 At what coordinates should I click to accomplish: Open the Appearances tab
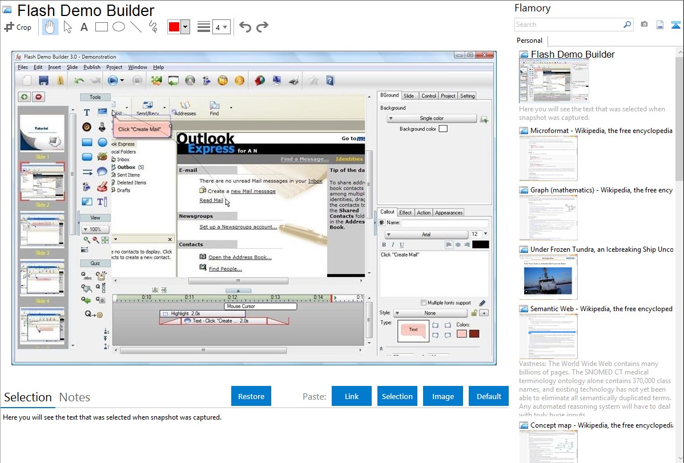pyautogui.click(x=448, y=212)
